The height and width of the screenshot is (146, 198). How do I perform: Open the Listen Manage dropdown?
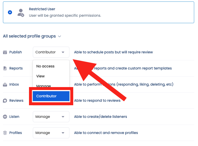pyautogui.click(x=51, y=117)
